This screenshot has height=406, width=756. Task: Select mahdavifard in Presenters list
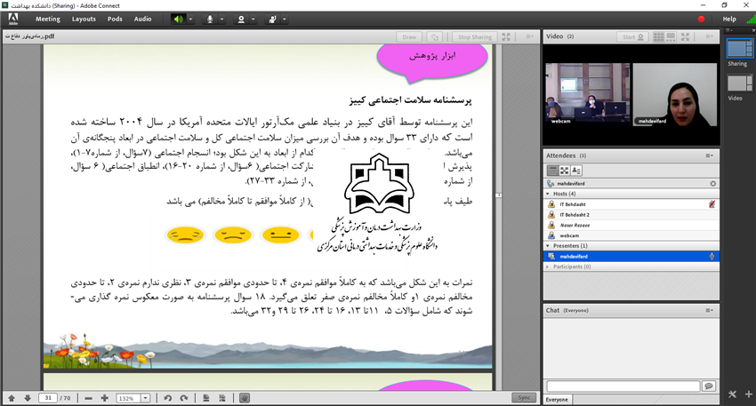(631, 256)
